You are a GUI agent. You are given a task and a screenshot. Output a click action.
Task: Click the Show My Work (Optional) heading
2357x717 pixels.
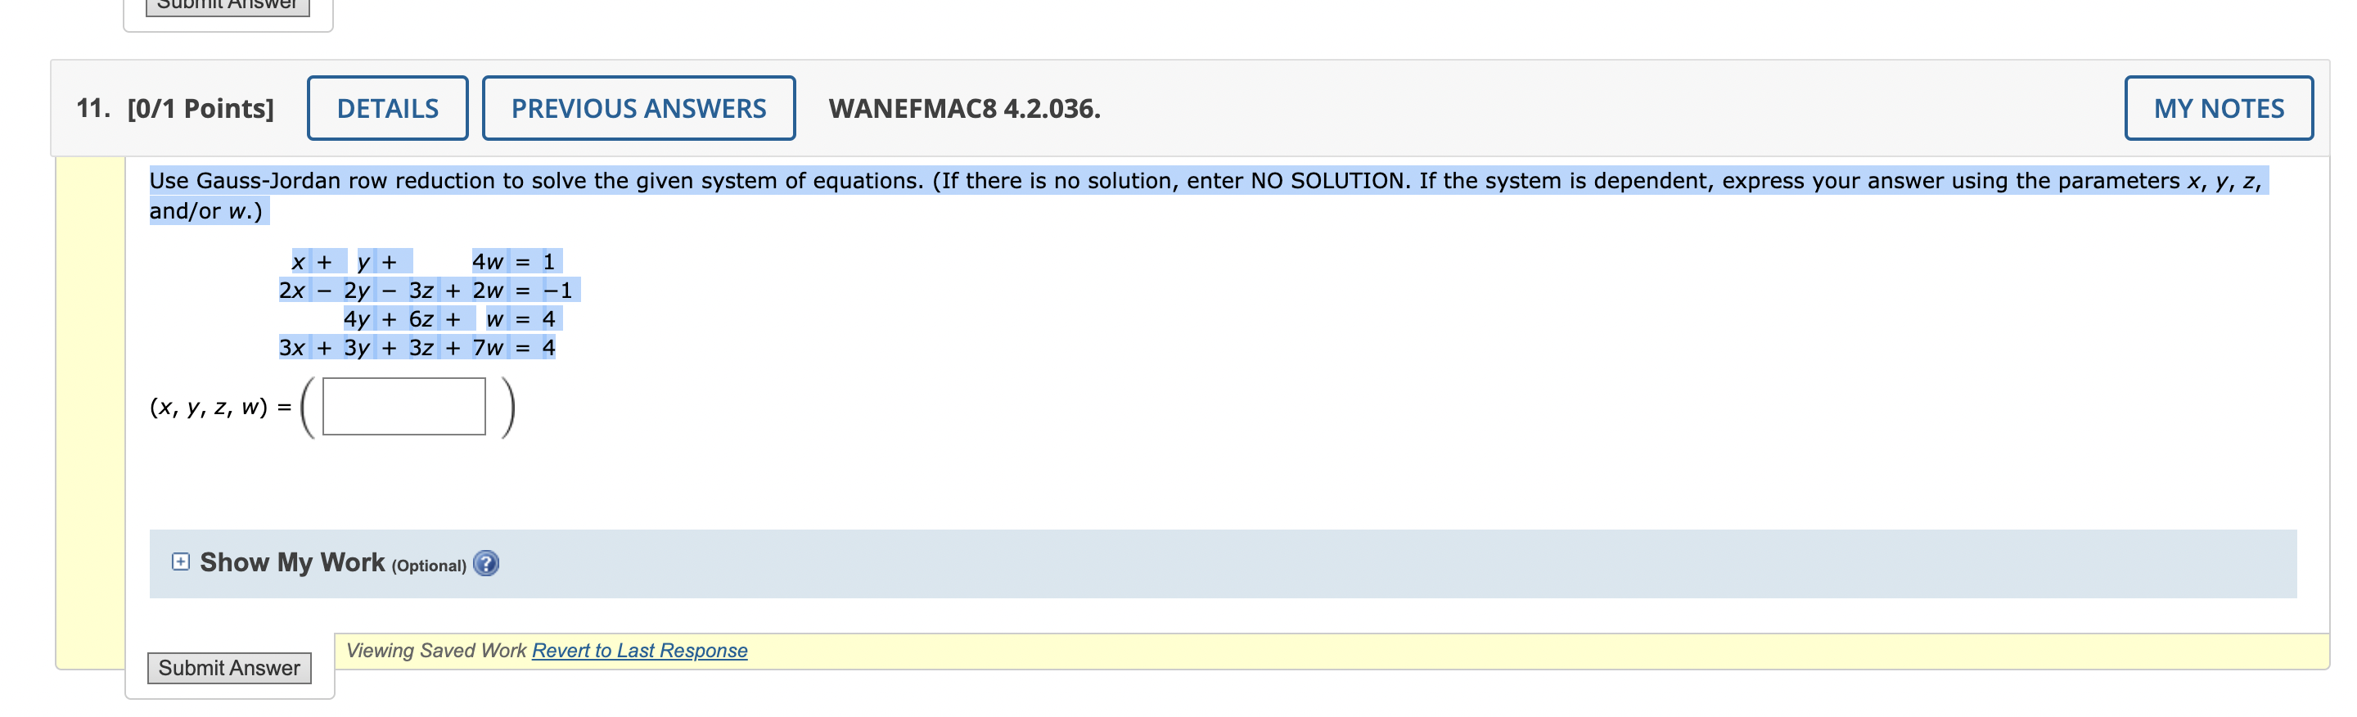click(289, 562)
